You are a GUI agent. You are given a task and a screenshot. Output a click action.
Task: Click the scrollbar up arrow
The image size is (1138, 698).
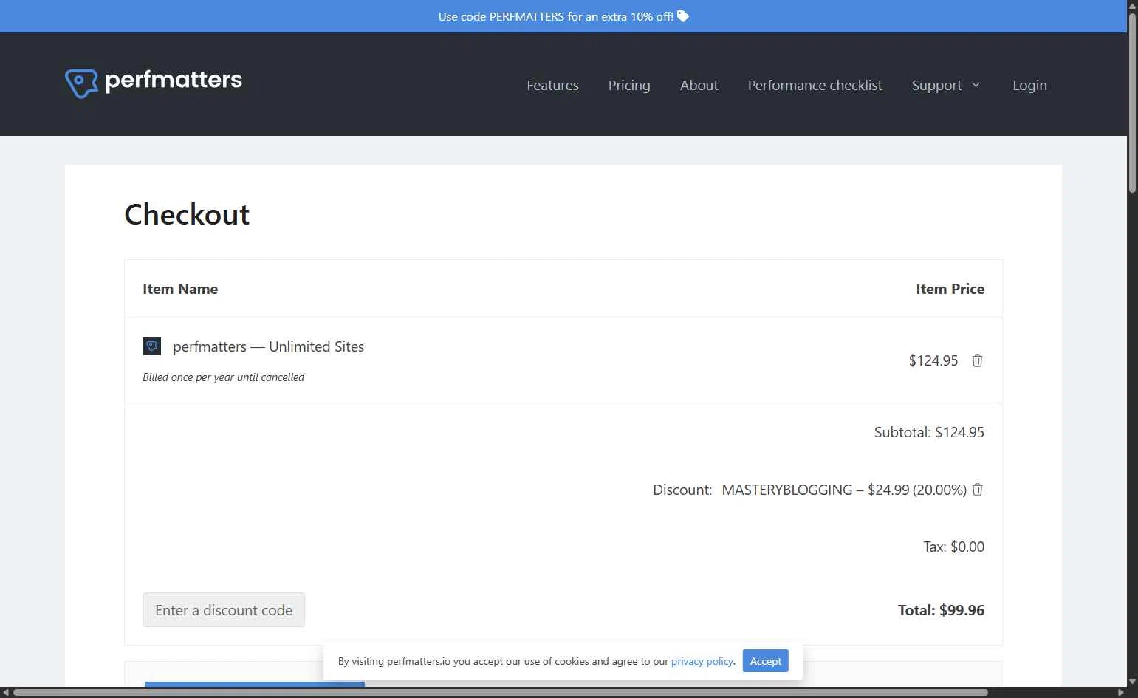(x=1132, y=5)
